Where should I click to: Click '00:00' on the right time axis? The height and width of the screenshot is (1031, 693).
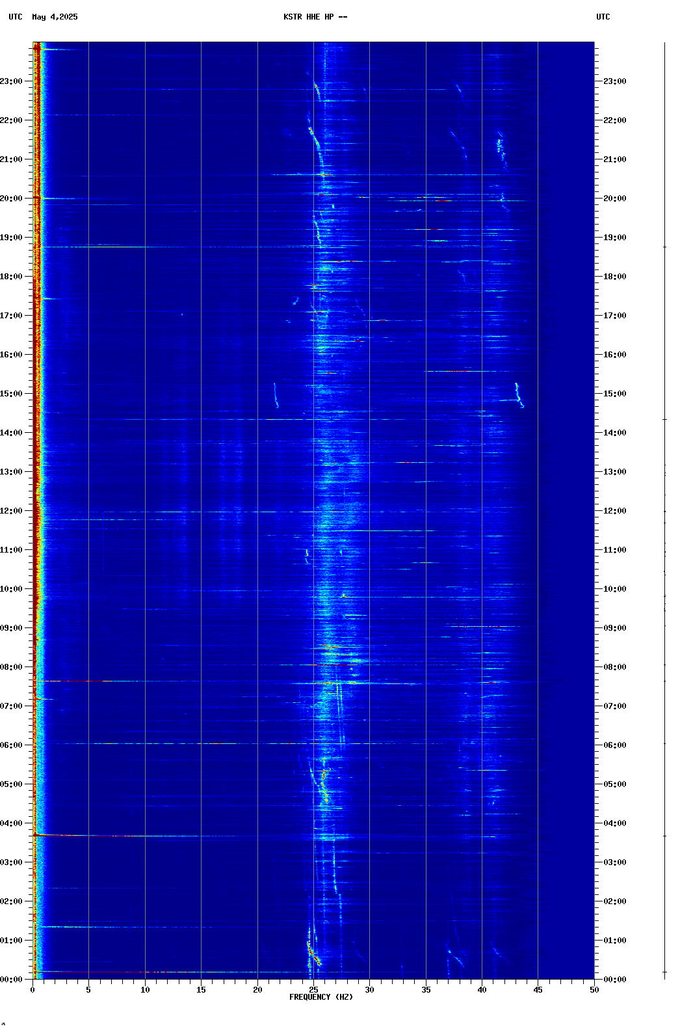pos(615,980)
